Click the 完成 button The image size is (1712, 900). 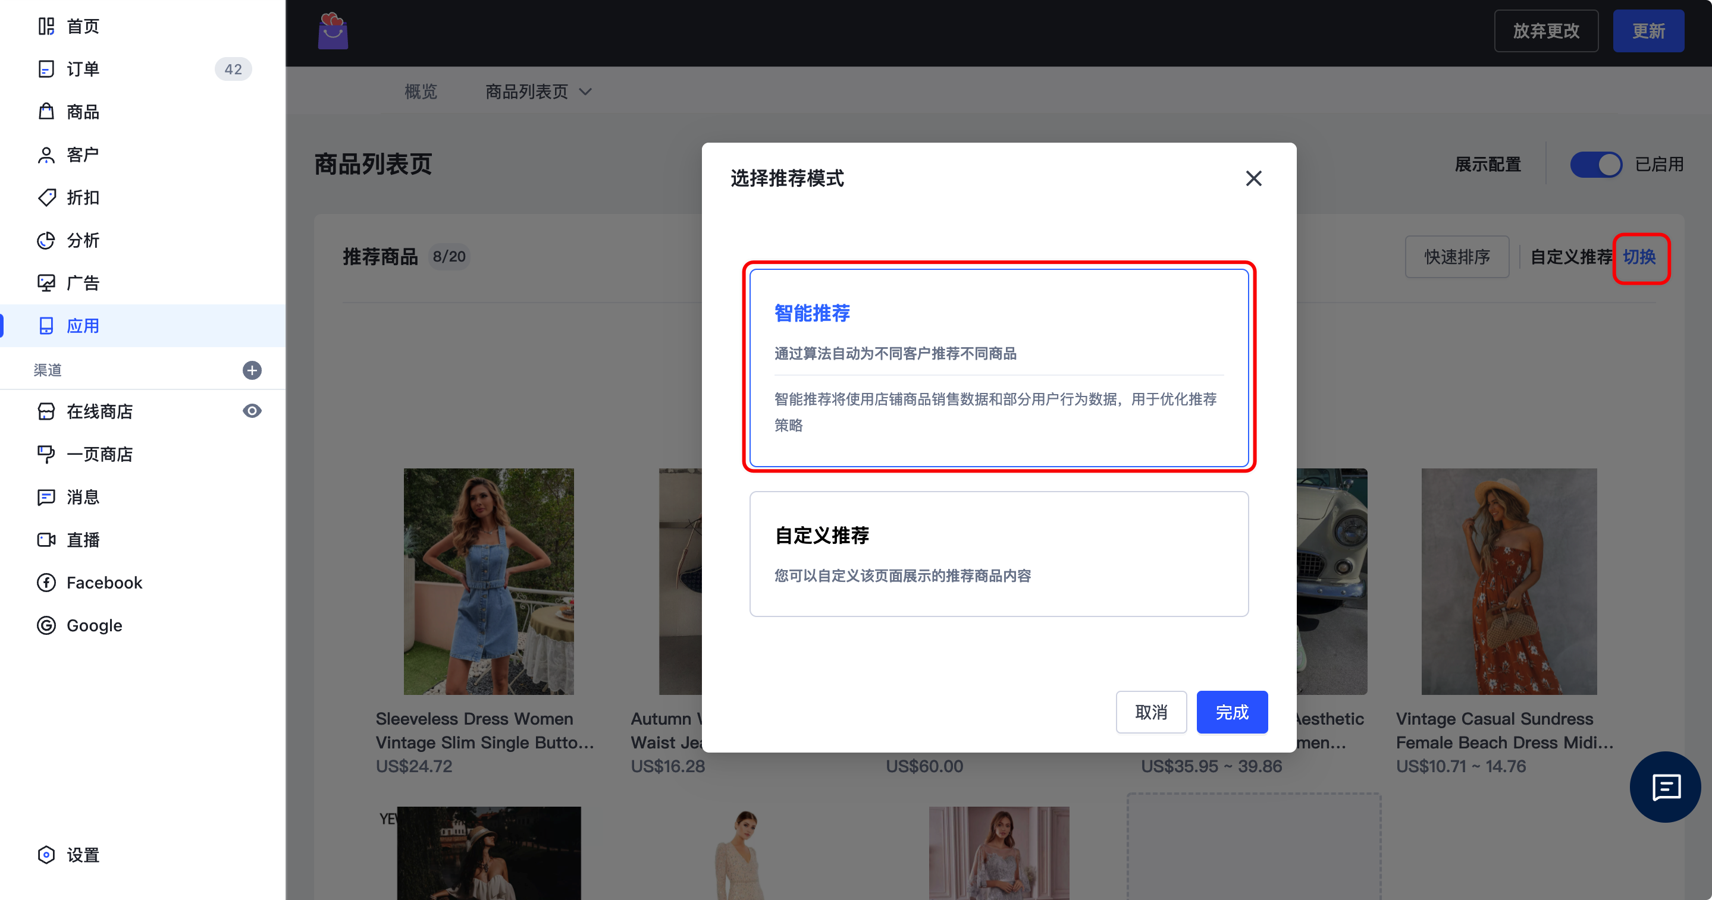[1231, 712]
